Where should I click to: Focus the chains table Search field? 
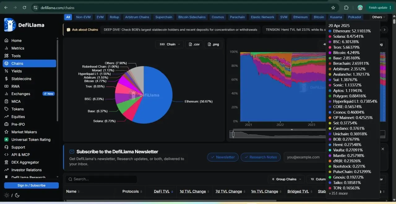pyautogui.click(x=101, y=179)
